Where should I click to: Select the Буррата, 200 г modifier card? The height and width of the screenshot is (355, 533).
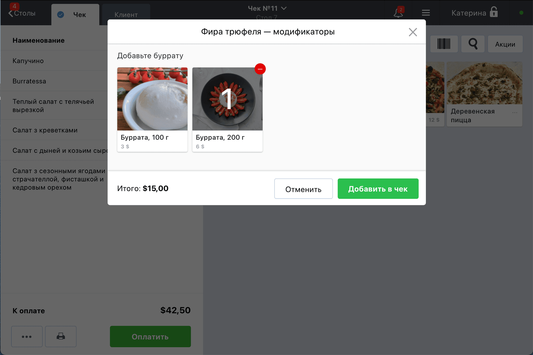tap(227, 109)
